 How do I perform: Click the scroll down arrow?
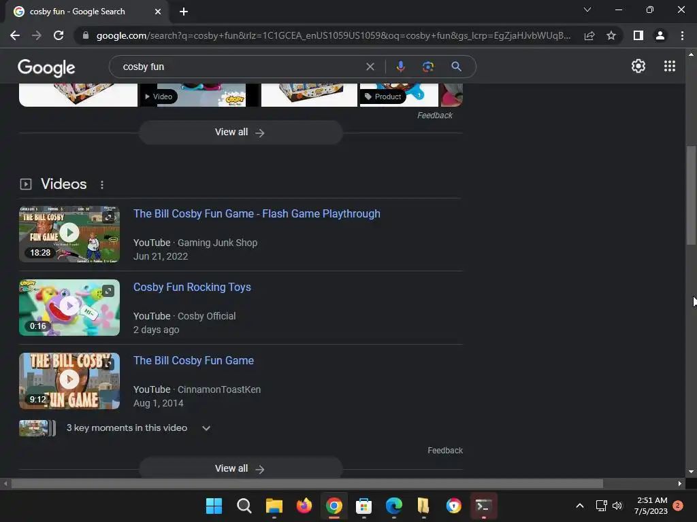tap(691, 472)
